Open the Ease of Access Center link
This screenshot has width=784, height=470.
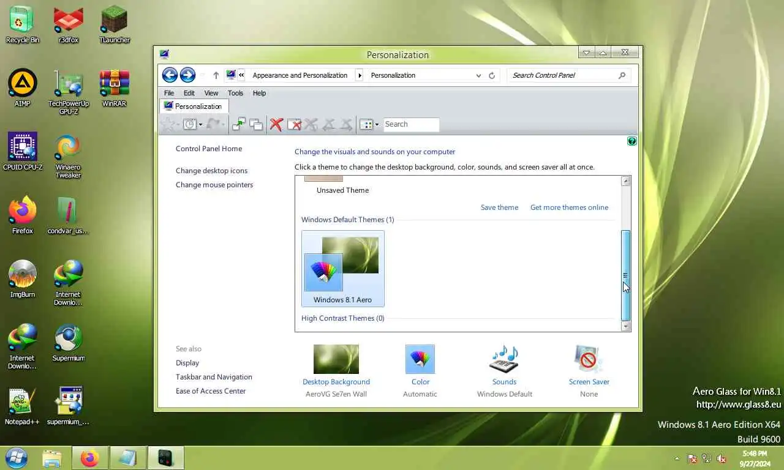pos(211,391)
